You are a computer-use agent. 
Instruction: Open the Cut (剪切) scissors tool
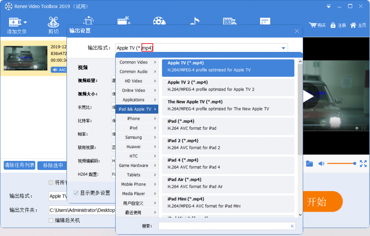click(53, 22)
